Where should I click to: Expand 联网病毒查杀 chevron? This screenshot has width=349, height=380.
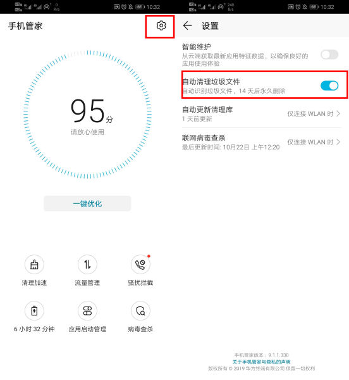pos(338,142)
